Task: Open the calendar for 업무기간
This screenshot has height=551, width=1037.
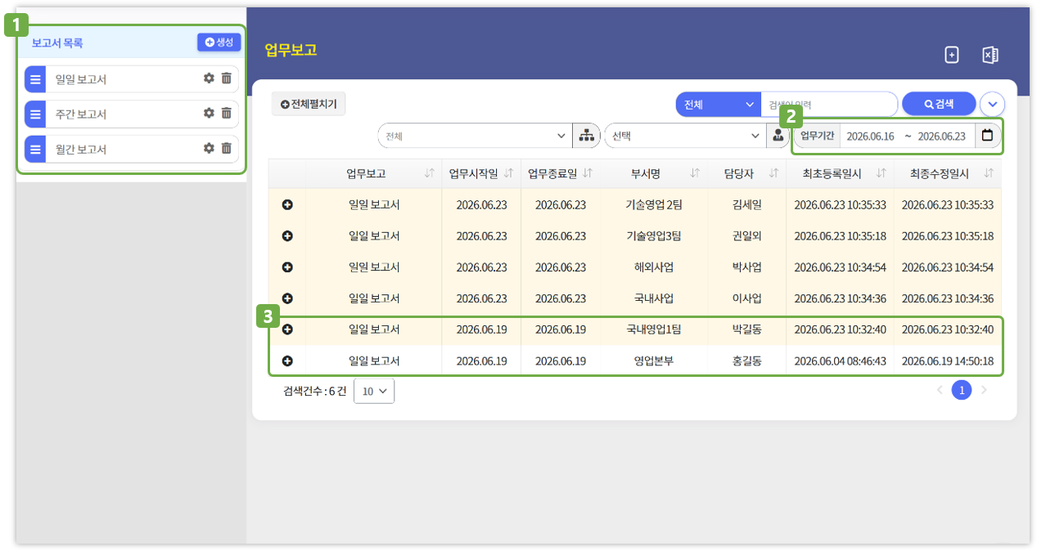Action: [x=987, y=136]
